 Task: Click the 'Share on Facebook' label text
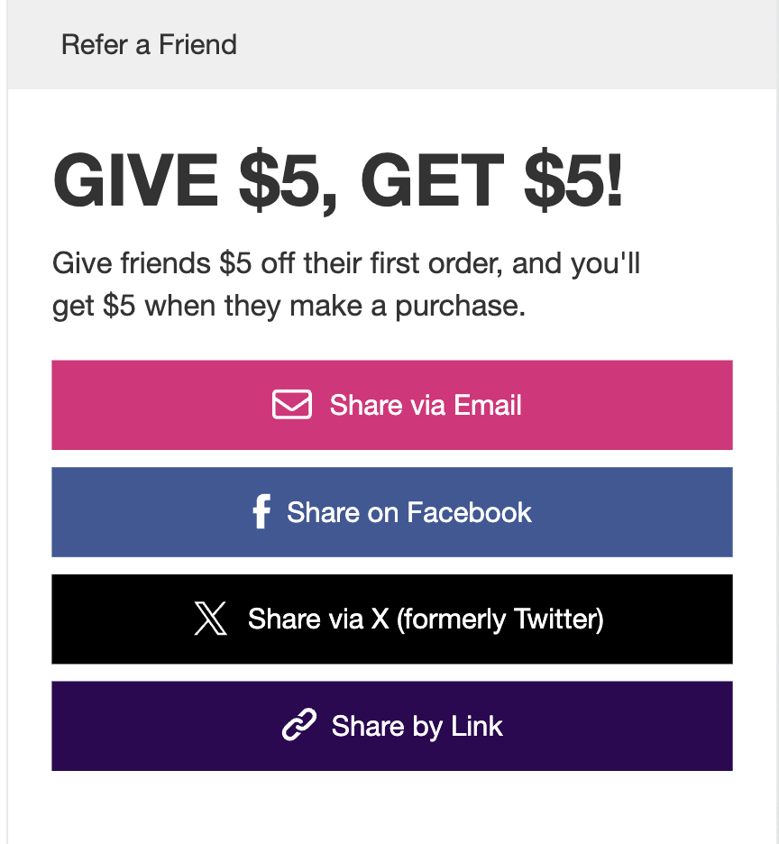pos(409,512)
